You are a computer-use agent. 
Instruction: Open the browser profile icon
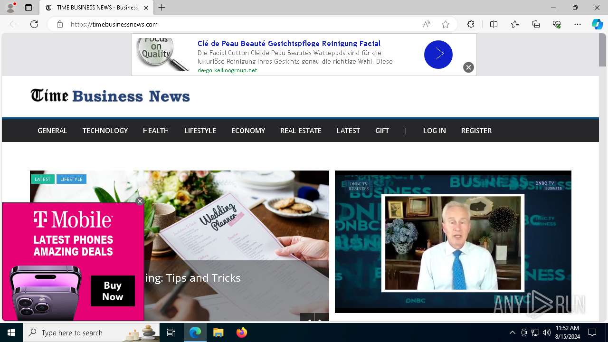pyautogui.click(x=10, y=8)
